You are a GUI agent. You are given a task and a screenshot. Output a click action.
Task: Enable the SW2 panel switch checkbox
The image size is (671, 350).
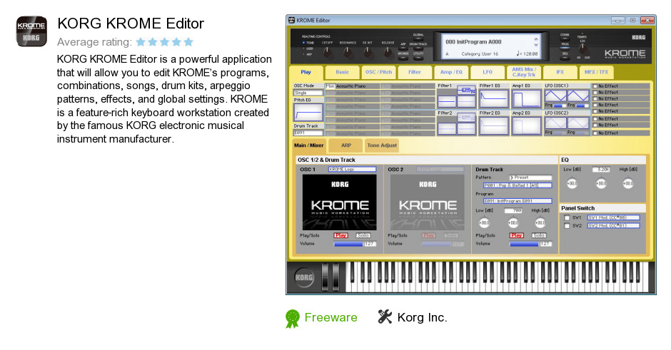point(567,226)
